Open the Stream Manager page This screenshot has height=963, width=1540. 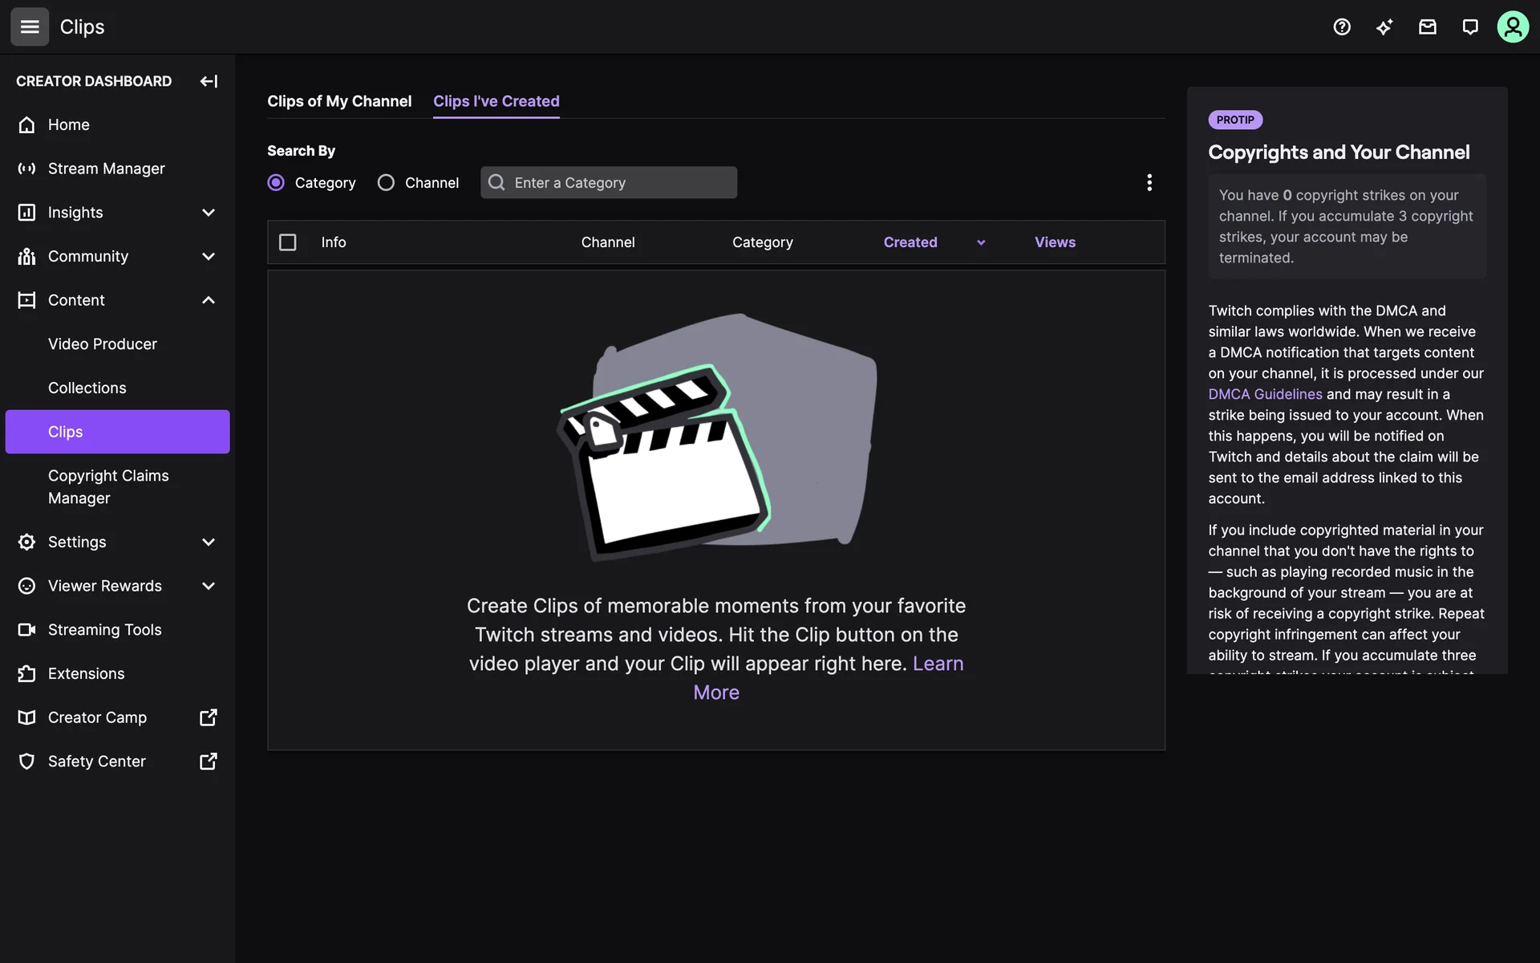[106, 169]
